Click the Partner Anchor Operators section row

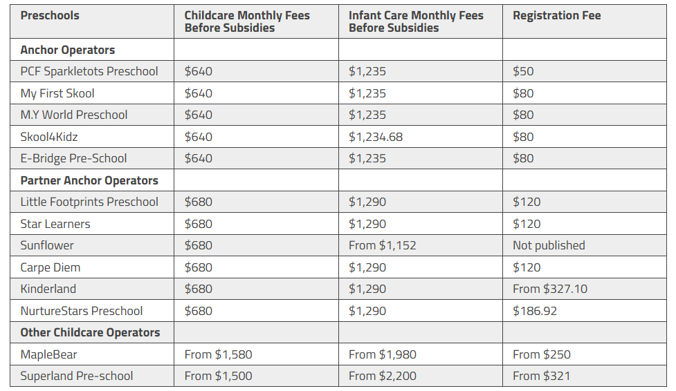338,180
